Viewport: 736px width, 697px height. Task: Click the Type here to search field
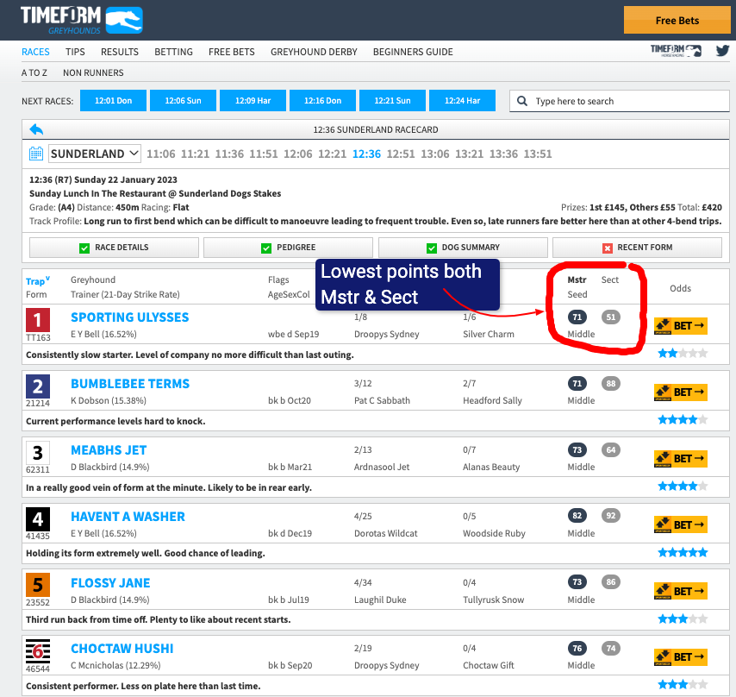(x=620, y=101)
